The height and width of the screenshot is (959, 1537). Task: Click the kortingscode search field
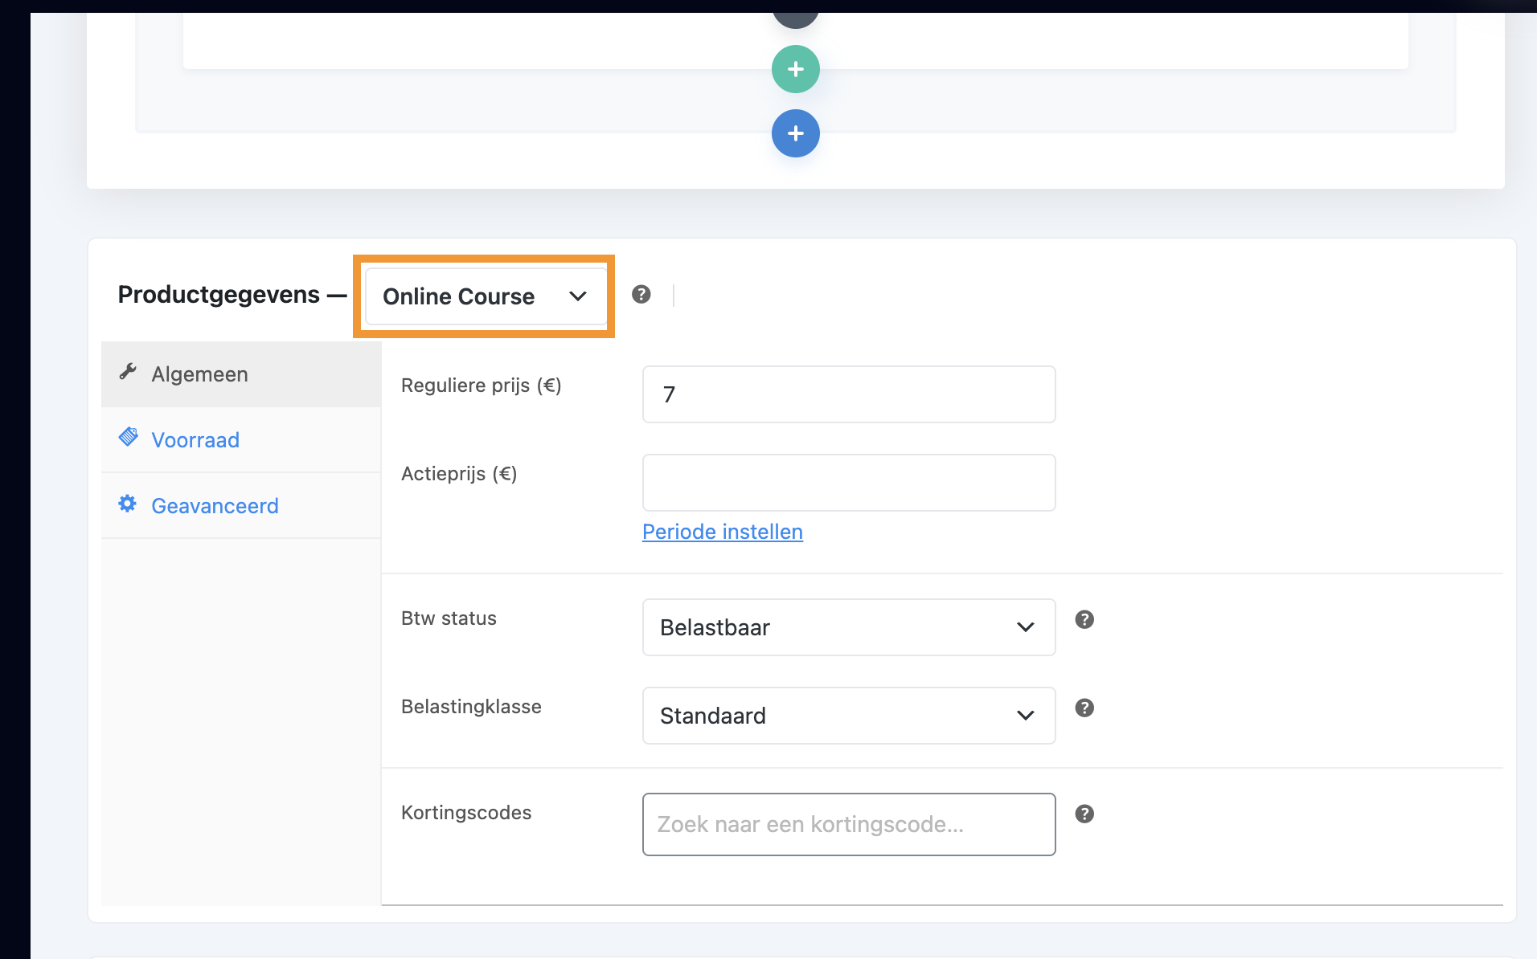click(x=848, y=824)
